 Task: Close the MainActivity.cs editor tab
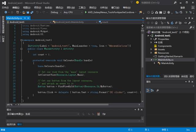pos(28,18)
